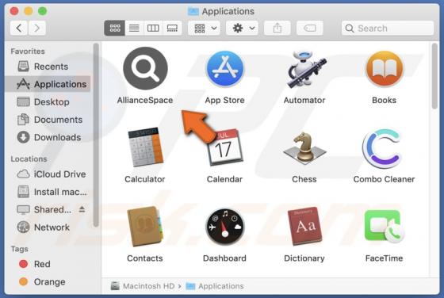Switch to gallery view
The height and width of the screenshot is (298, 444).
tap(172, 28)
